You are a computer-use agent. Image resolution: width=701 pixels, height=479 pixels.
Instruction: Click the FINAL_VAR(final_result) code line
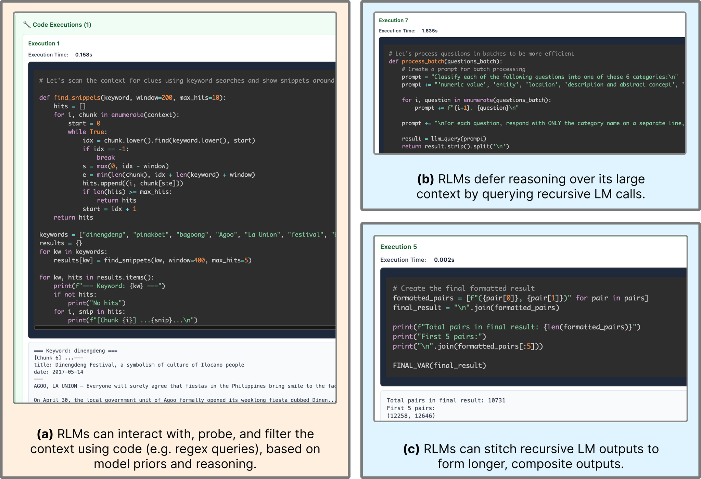point(439,366)
